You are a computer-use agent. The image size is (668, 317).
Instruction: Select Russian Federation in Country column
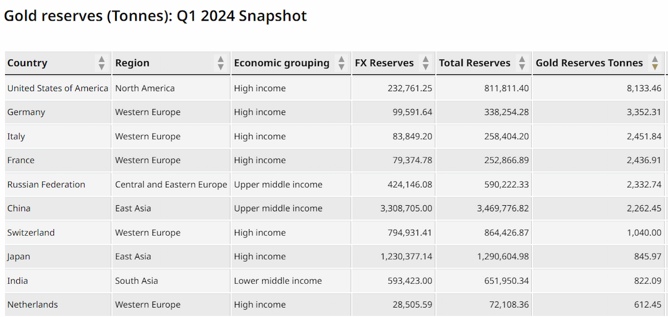tap(46, 185)
